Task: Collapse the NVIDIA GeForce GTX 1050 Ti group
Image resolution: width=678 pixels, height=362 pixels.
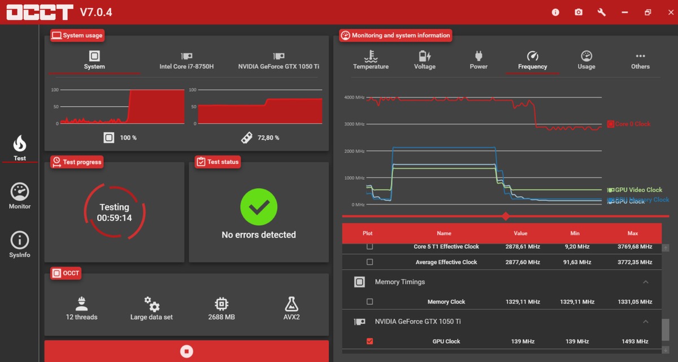Action: click(645, 321)
